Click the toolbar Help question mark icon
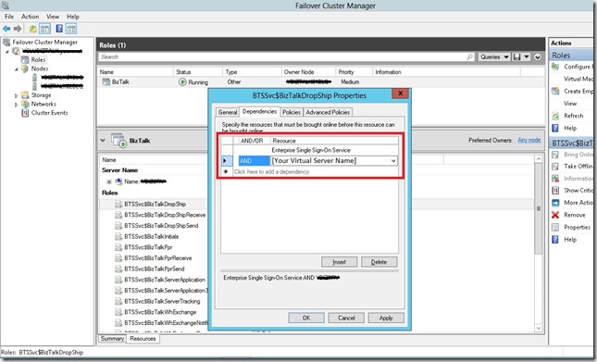 pyautogui.click(x=59, y=29)
